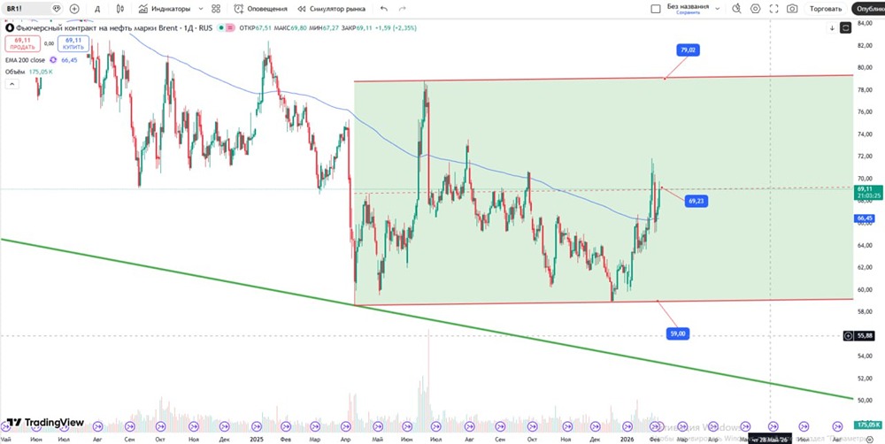The image size is (885, 444).
Task: Toggle the green market status dot
Action: (x=222, y=27)
